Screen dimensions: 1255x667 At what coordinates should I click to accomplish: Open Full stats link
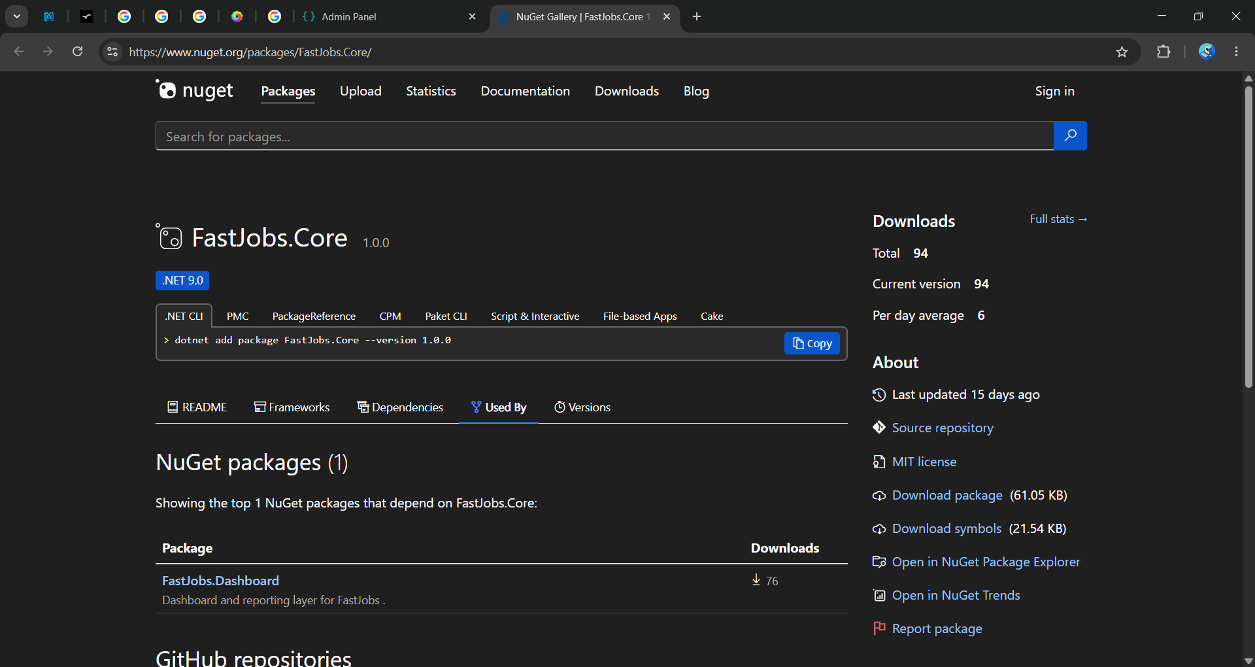tap(1058, 219)
